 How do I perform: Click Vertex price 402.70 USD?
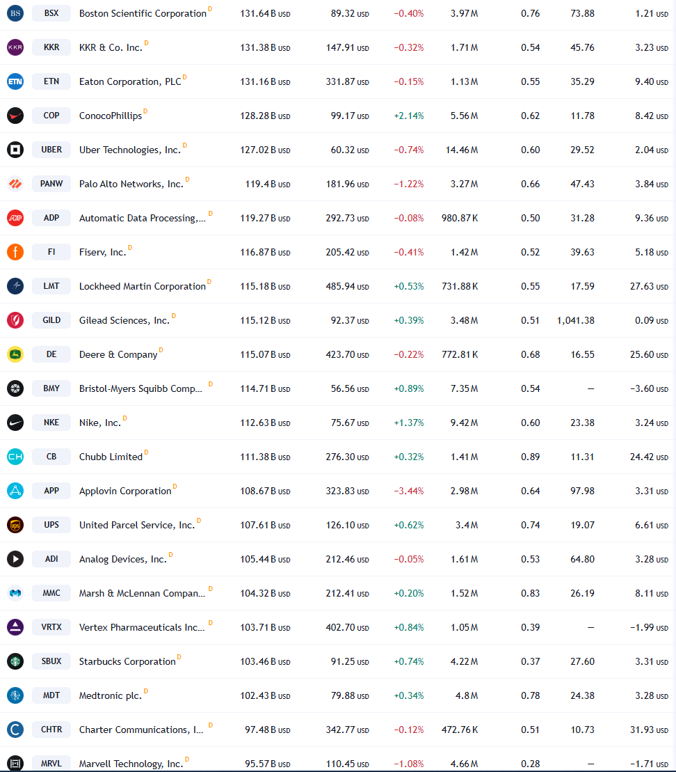pos(347,627)
